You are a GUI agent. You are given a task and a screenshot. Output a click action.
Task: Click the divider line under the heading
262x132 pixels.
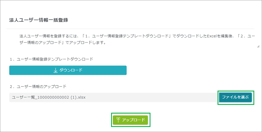130,29
